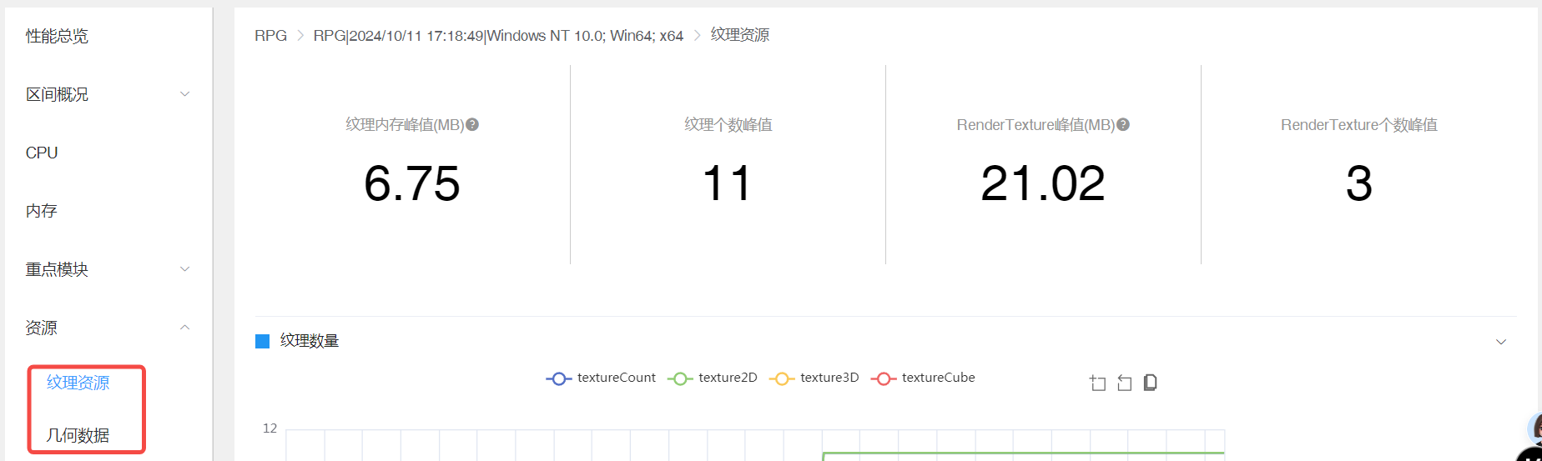Viewport: 1542px width, 461px height.
Task: Click the zoom reset icon
Action: tap(1124, 383)
